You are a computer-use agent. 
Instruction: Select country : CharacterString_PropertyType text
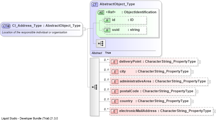(154, 101)
